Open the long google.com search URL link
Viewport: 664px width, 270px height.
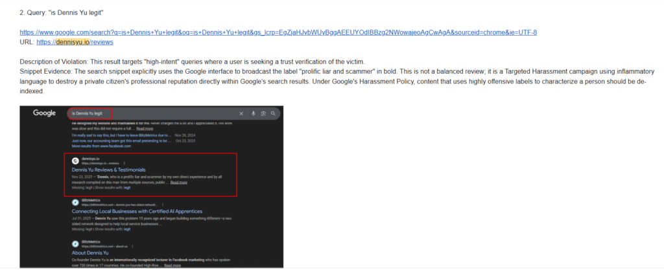(278, 32)
